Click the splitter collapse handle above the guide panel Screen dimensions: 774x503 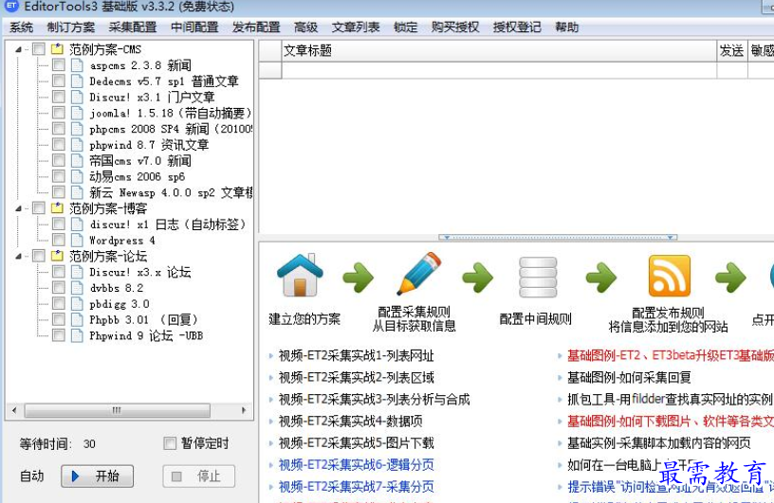(558, 237)
